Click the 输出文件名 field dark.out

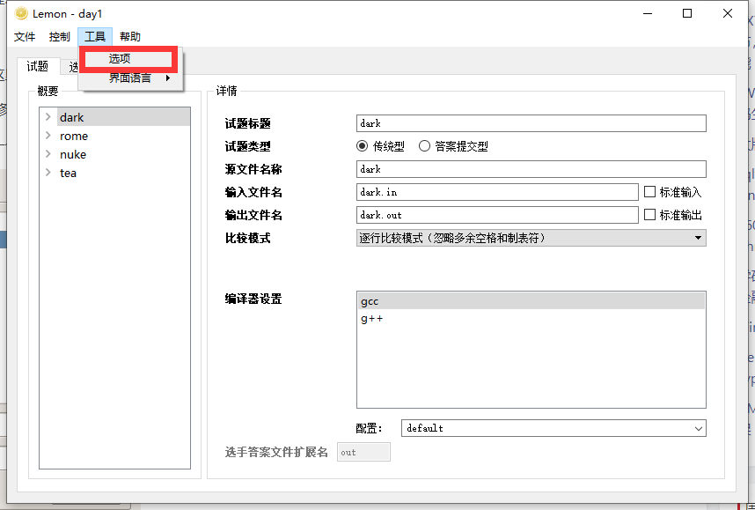point(497,215)
